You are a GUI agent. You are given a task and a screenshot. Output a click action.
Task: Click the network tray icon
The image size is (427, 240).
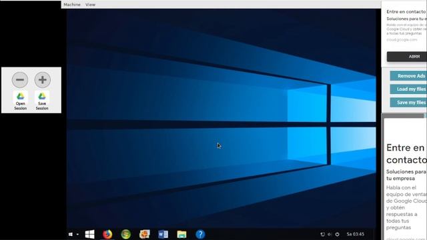pos(323,234)
